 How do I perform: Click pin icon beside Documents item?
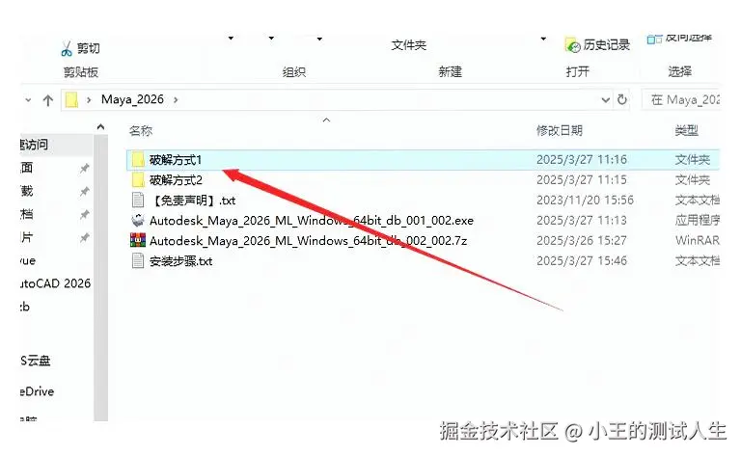coord(84,214)
